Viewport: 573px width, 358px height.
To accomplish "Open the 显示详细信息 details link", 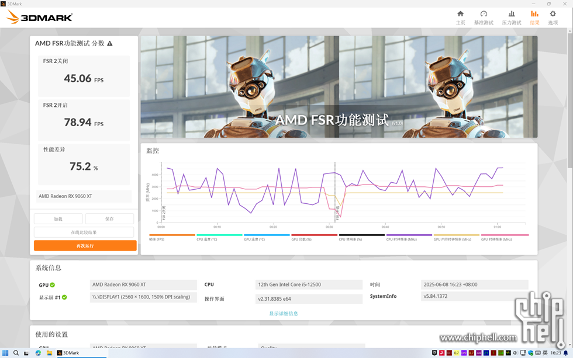I will tap(284, 314).
